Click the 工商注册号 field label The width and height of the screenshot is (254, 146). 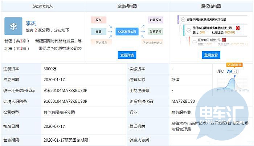tap(139, 90)
